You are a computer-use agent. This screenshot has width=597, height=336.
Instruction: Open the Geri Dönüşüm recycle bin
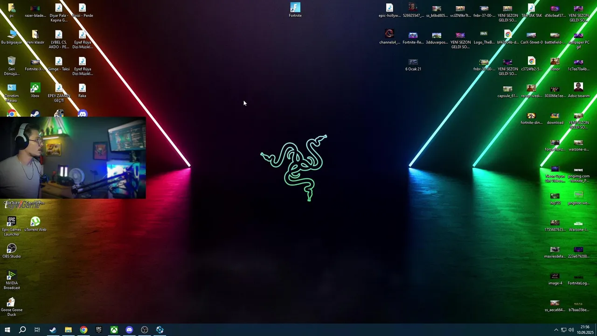click(x=12, y=66)
